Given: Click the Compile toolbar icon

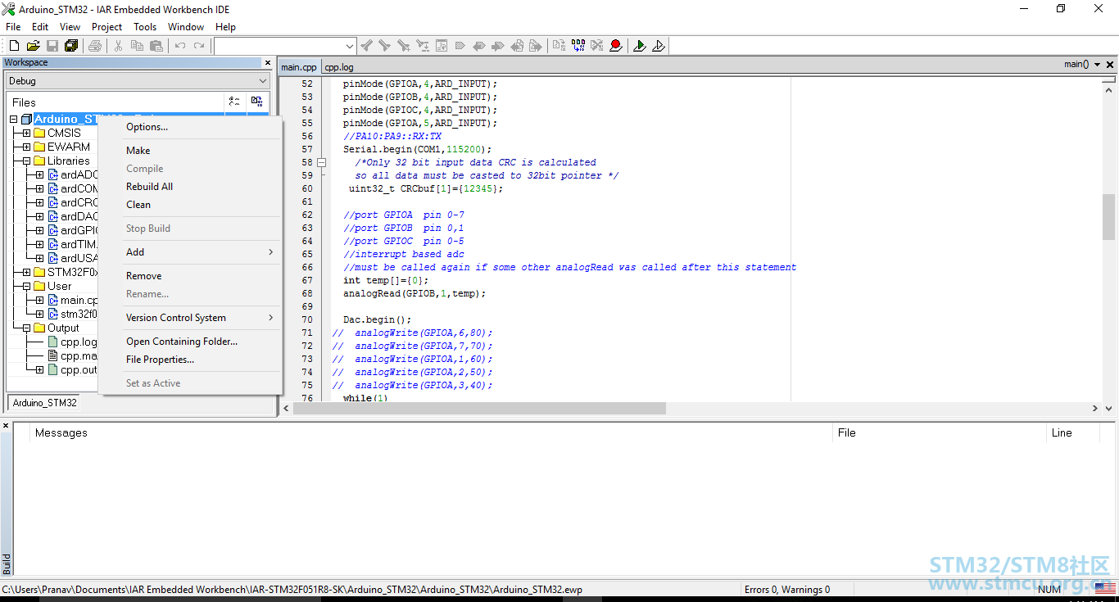Looking at the screenshot, I should (x=559, y=46).
